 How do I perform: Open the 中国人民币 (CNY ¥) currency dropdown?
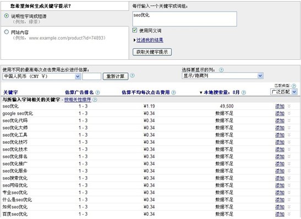[x=41, y=76]
